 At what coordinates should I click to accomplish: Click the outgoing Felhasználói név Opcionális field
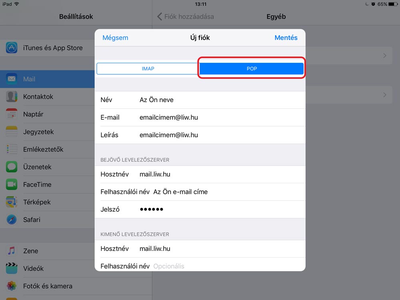[x=224, y=266]
